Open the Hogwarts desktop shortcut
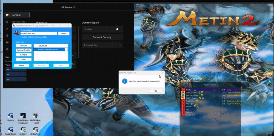The width and height of the screenshot is (274, 136). [23, 119]
